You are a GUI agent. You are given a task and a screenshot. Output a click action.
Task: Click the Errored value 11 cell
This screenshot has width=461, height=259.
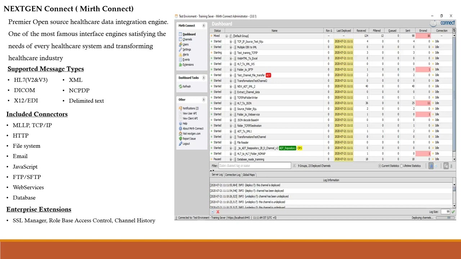(x=423, y=103)
